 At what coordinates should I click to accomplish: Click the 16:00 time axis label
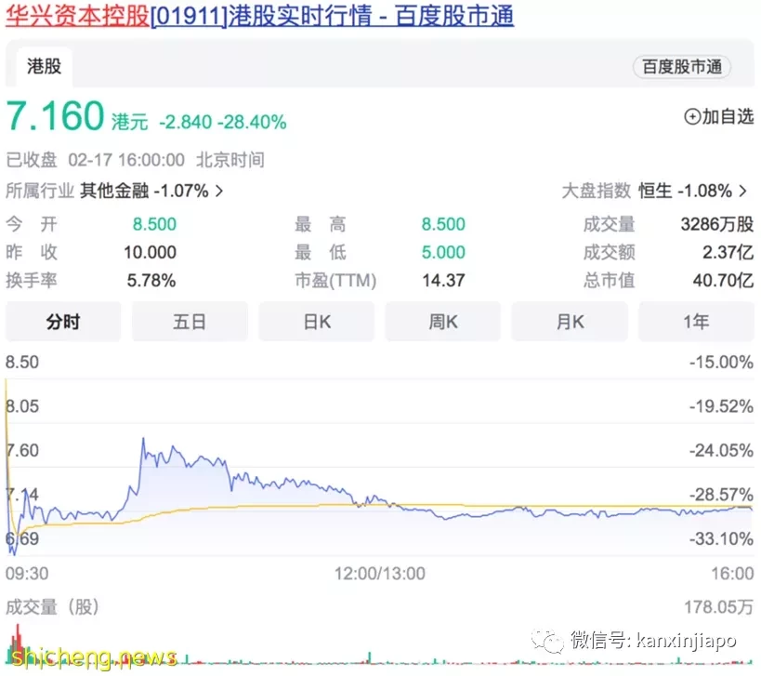click(x=732, y=574)
